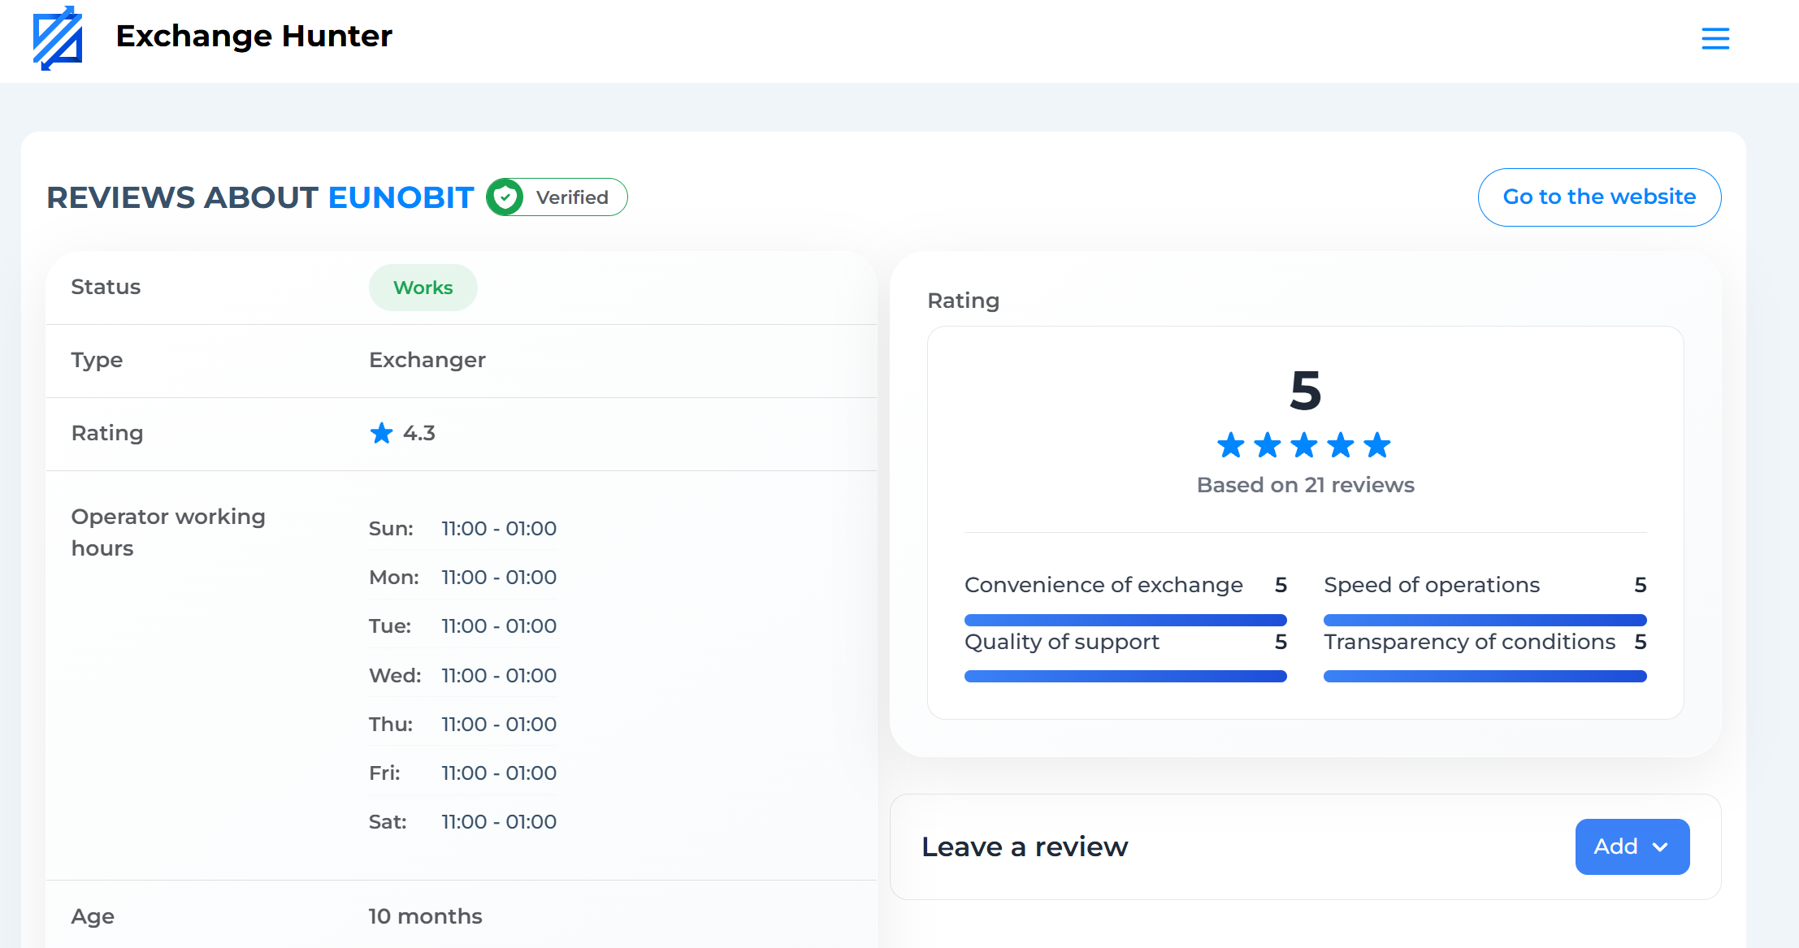Click the Quality of support progress bar
The height and width of the screenshot is (948, 1799).
[1125, 676]
